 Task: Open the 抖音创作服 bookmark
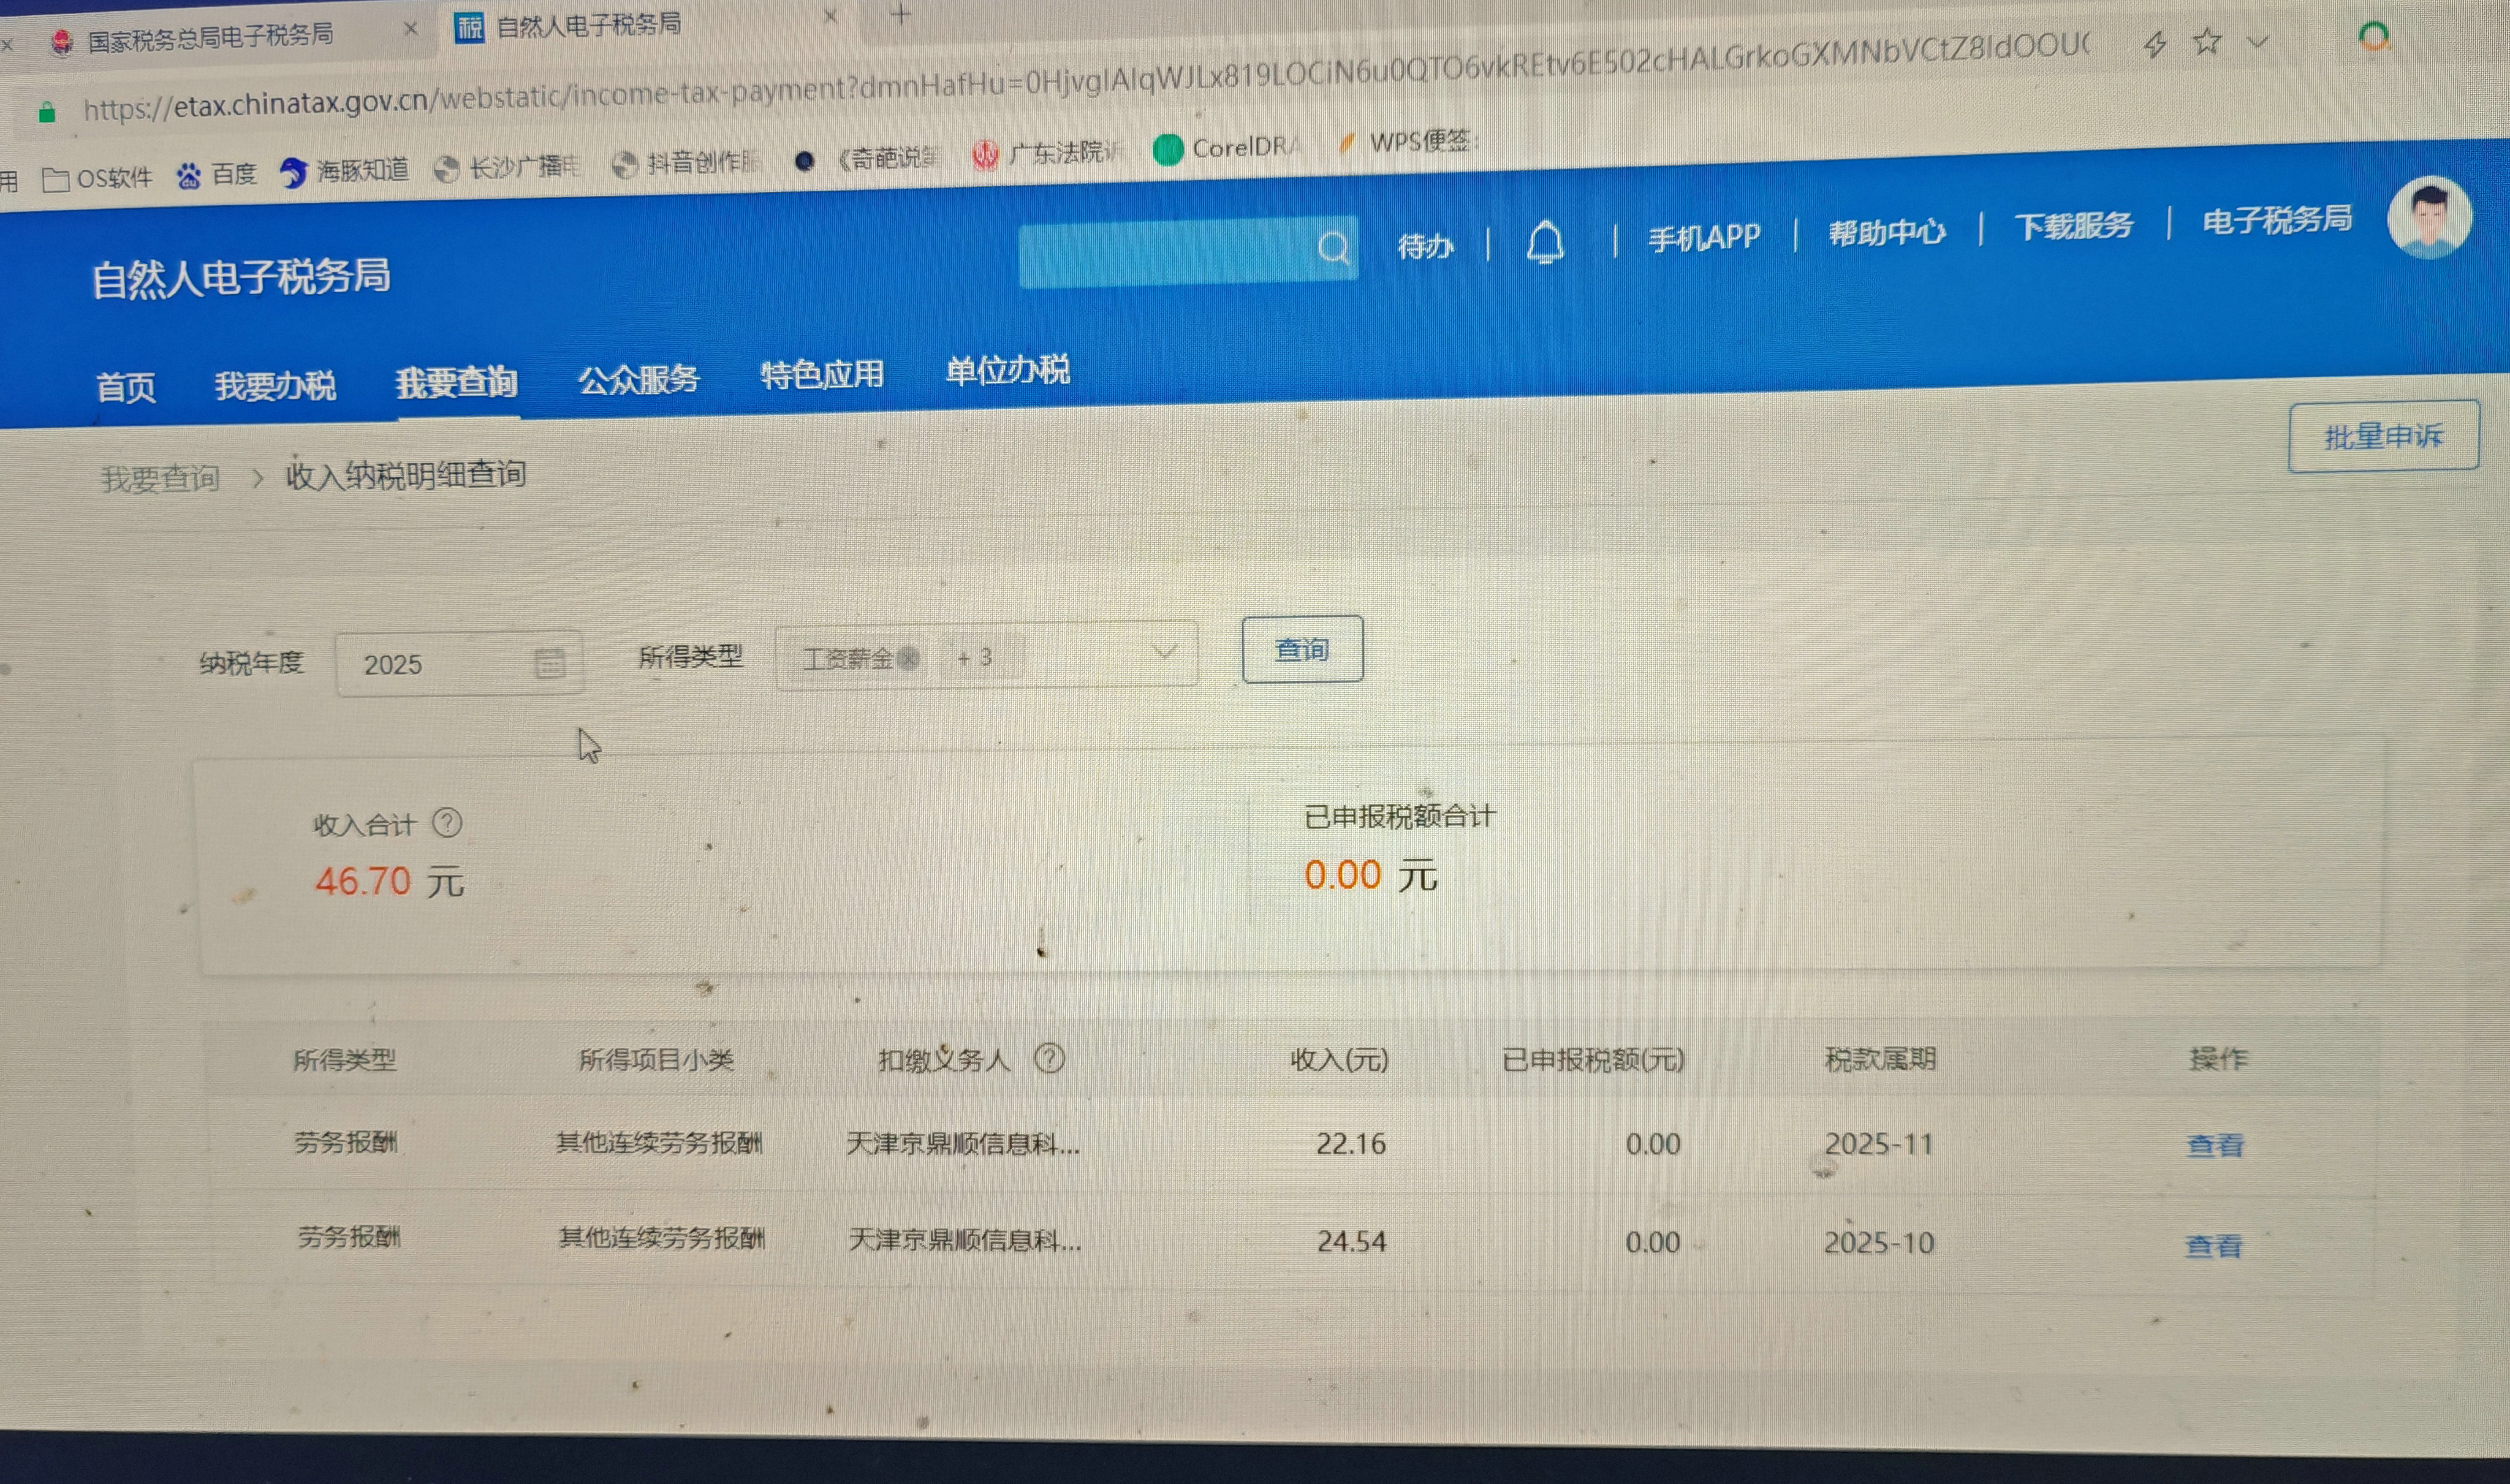click(x=686, y=163)
